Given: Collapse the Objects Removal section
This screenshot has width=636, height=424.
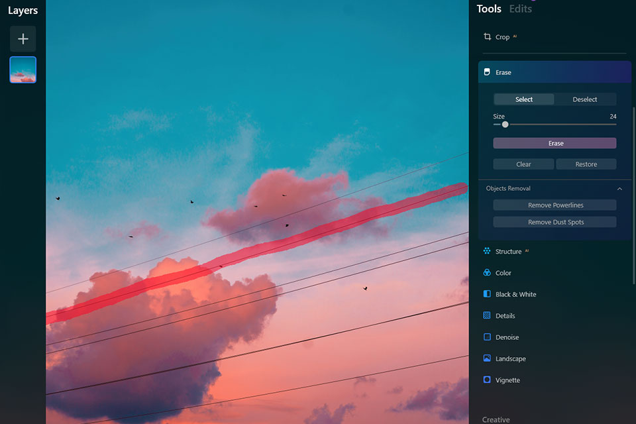Looking at the screenshot, I should coord(619,189).
